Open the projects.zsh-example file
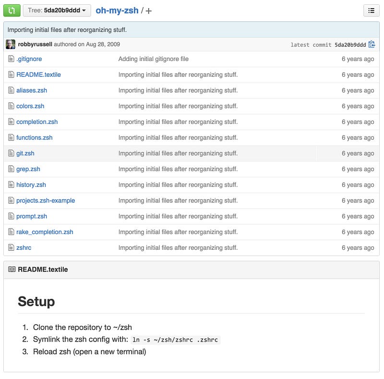Viewport: 384px width, 379px height. (x=46, y=200)
